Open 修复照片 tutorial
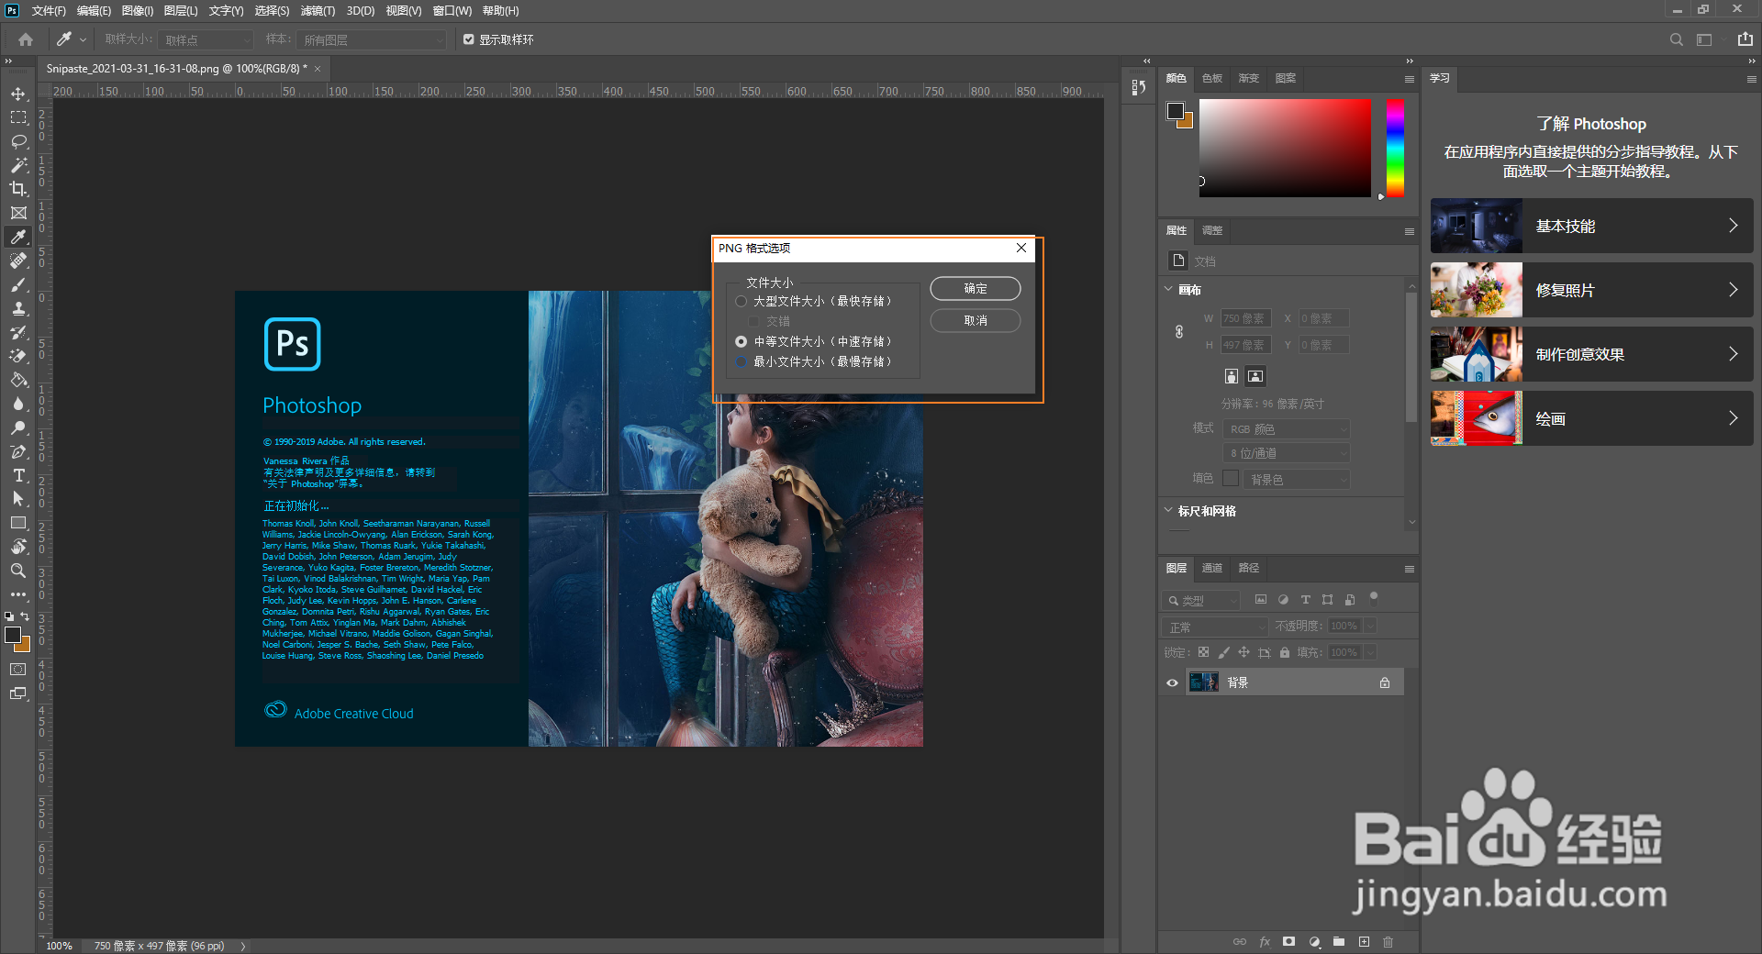 coord(1591,290)
